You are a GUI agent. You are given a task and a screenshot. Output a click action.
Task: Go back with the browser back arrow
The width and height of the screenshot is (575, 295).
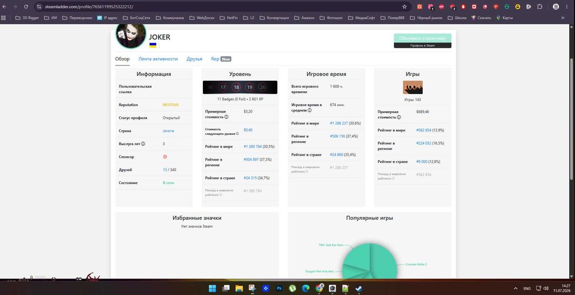click(x=5, y=6)
